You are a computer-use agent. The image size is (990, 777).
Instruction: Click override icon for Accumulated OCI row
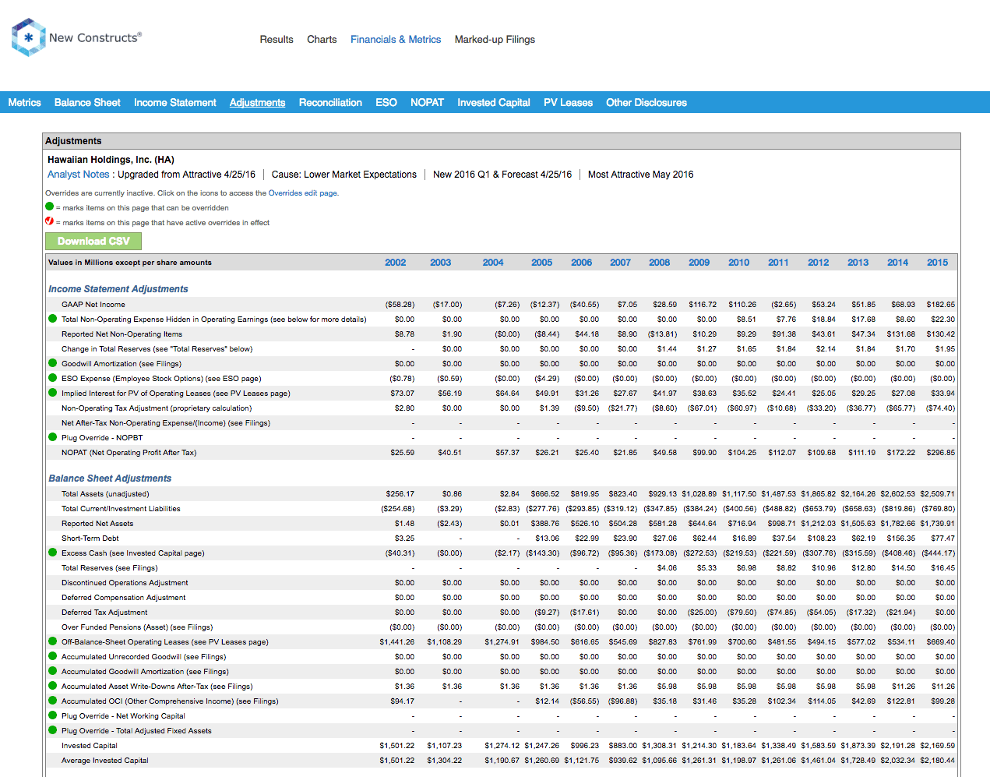tap(53, 701)
